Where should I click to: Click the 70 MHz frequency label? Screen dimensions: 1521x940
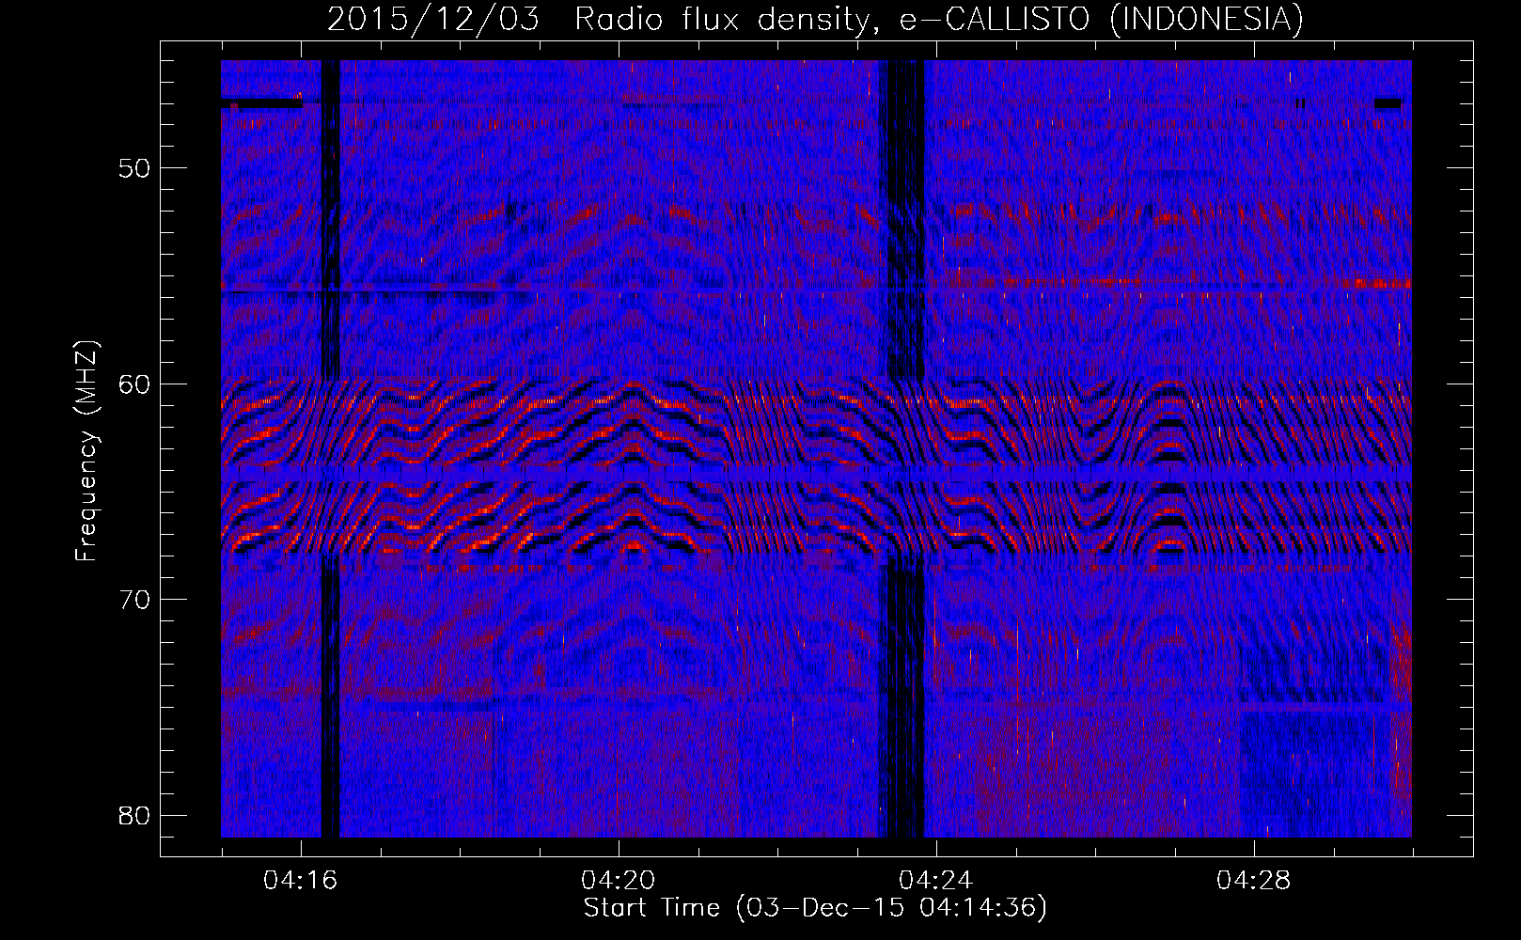pyautogui.click(x=134, y=600)
